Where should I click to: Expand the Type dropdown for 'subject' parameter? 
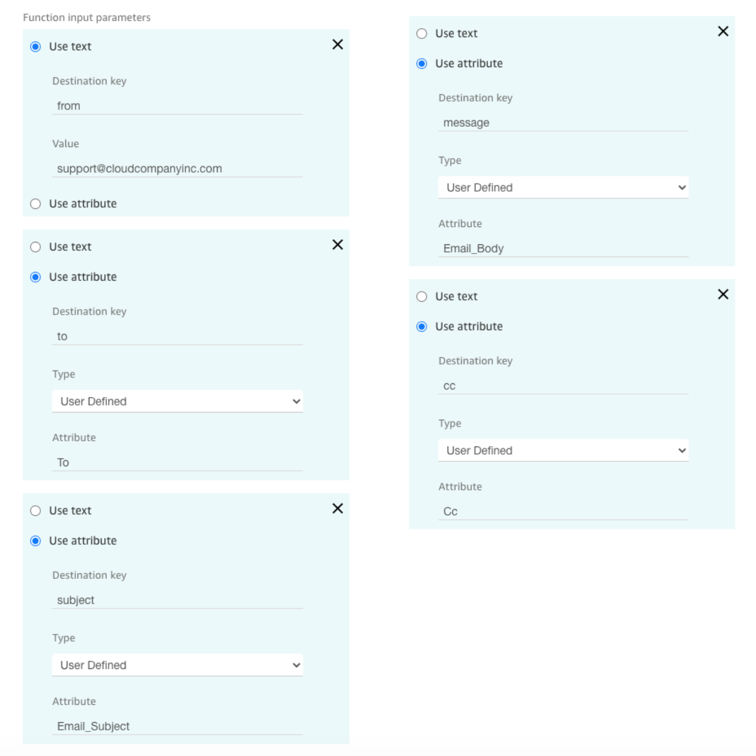pyautogui.click(x=177, y=665)
